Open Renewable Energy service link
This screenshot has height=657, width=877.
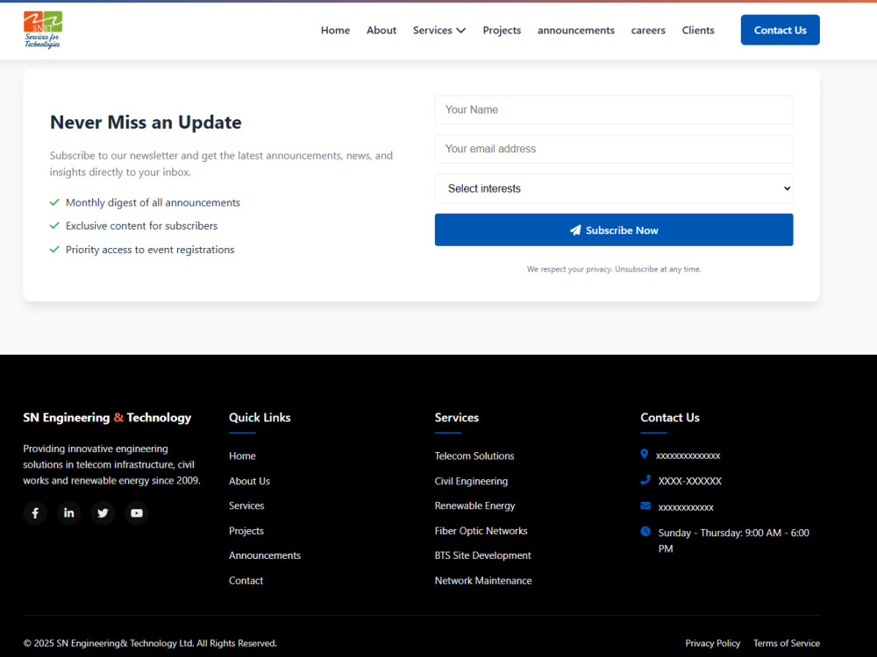[474, 505]
